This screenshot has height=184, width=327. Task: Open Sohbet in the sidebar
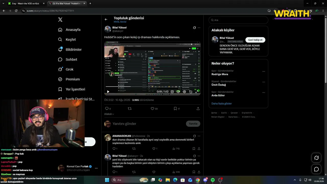coord(67,60)
